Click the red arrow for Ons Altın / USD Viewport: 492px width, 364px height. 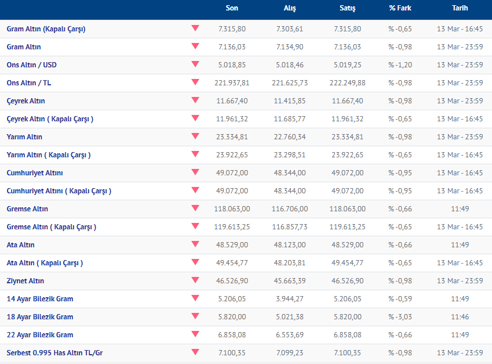[195, 64]
